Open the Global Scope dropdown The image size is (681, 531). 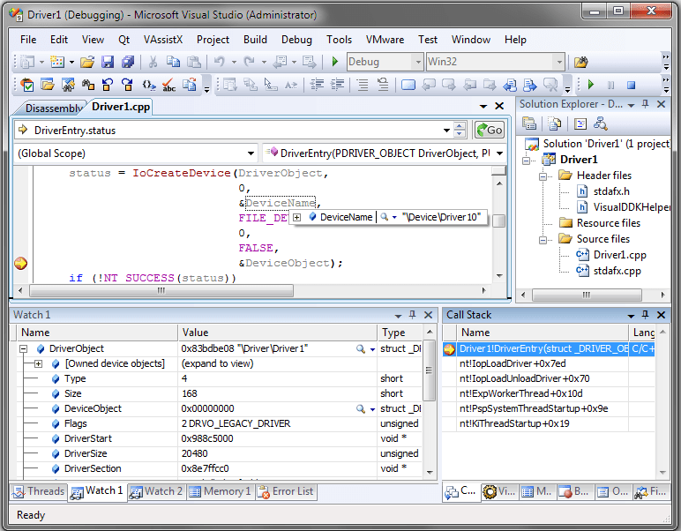coord(251,153)
